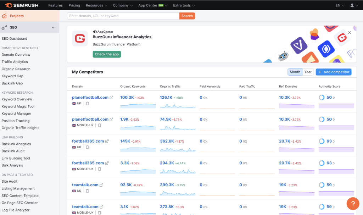Click authority score ring for teamtalk.com UK
The width and height of the screenshot is (363, 215).
point(322,185)
